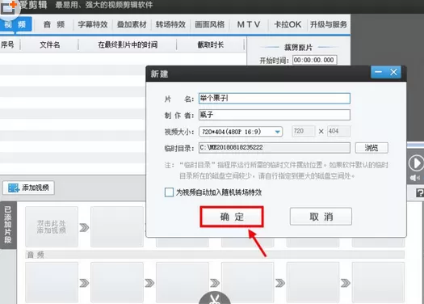Open the 画面风格 tab
The height and width of the screenshot is (304, 424).
(x=209, y=24)
